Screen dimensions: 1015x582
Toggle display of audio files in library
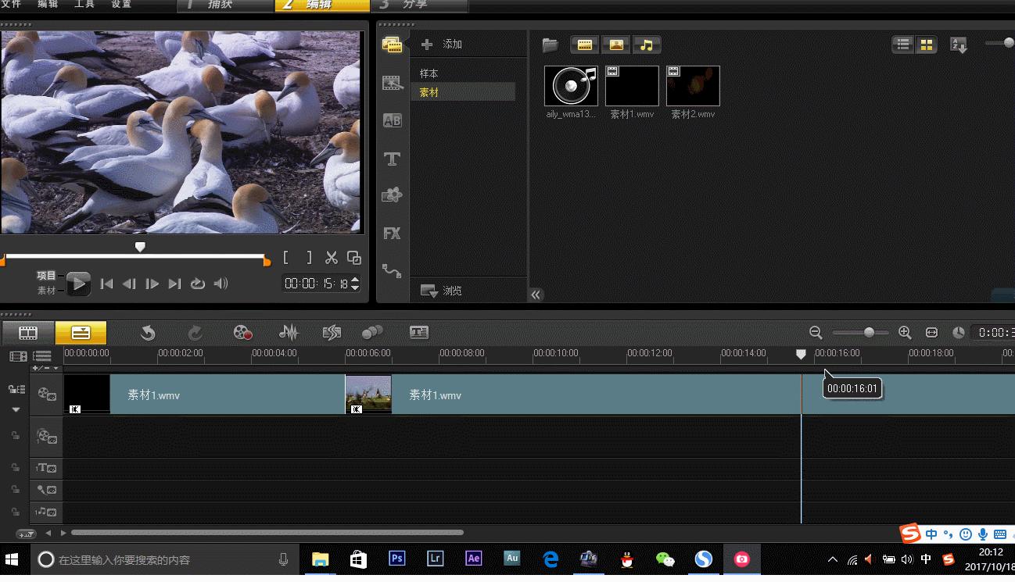[647, 45]
